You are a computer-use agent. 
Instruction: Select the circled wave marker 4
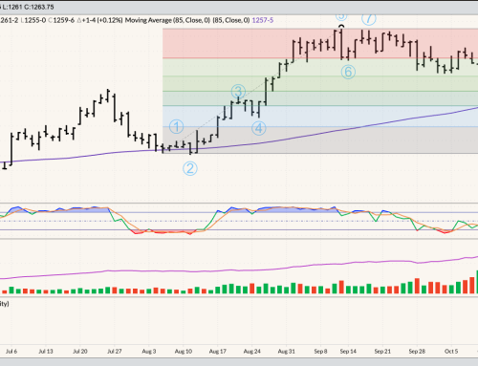click(x=259, y=128)
